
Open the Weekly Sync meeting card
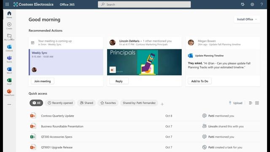66,62
